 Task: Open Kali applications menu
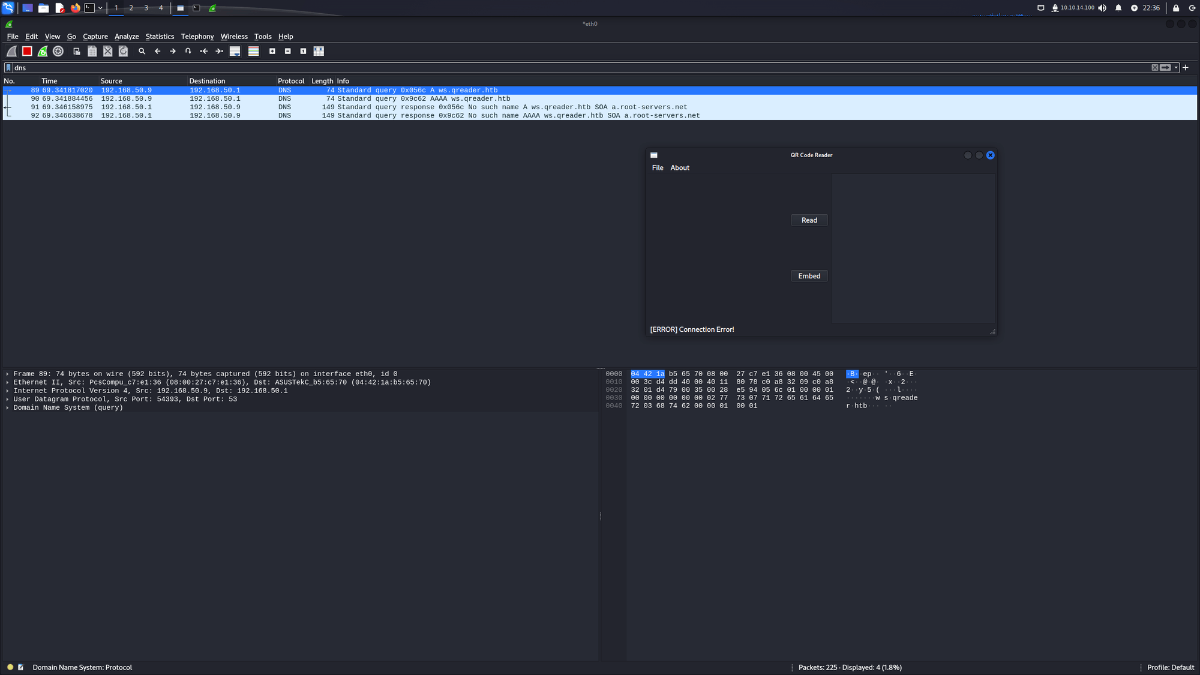tap(8, 8)
